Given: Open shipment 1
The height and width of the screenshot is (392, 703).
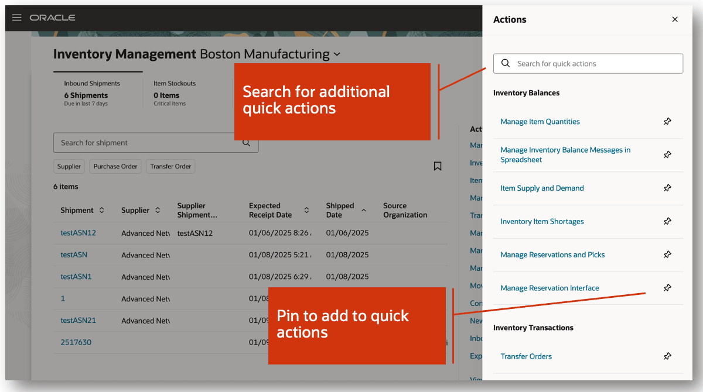Looking at the screenshot, I should (63, 299).
